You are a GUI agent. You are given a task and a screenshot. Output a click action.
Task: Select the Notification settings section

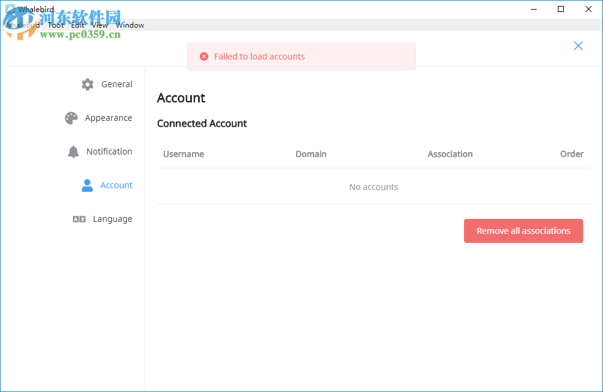coord(109,152)
